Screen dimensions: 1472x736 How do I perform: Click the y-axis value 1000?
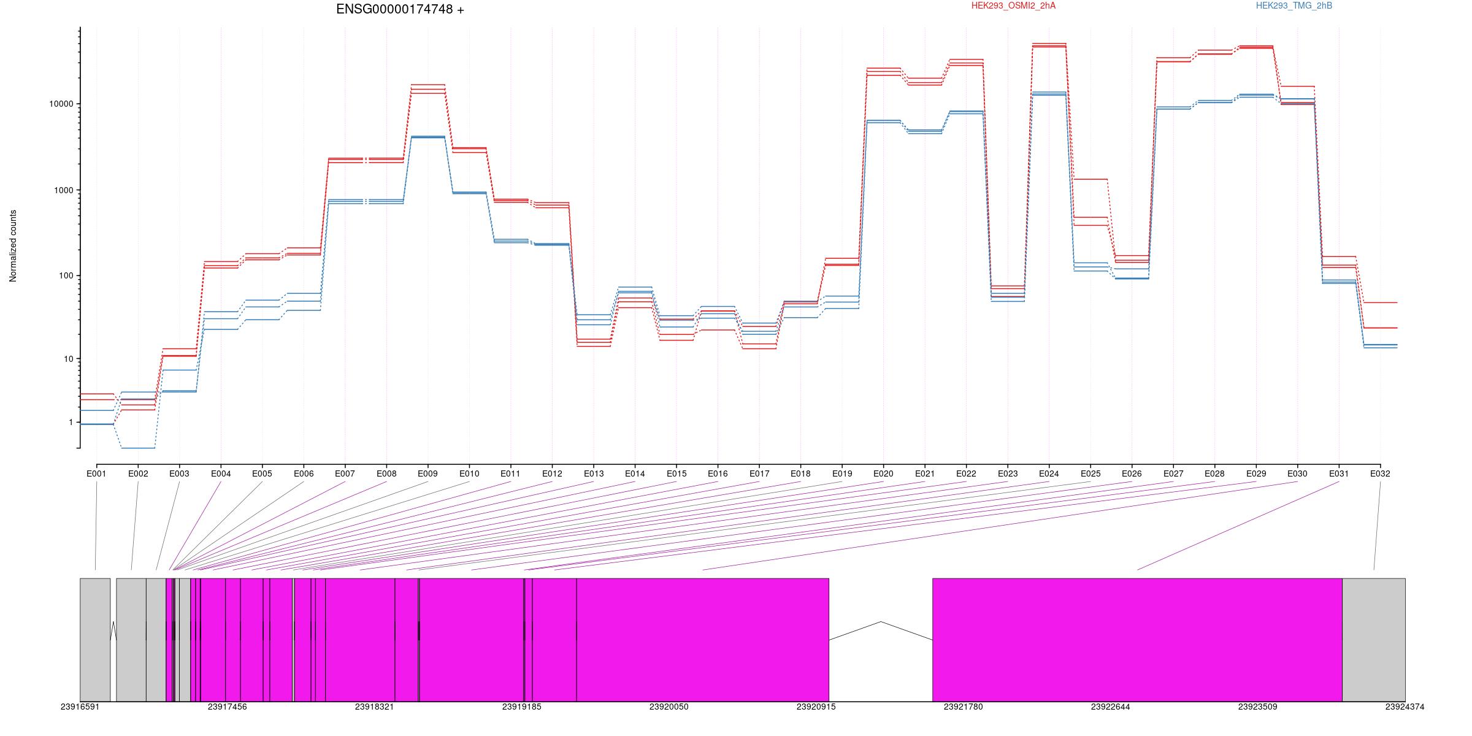tap(63, 190)
